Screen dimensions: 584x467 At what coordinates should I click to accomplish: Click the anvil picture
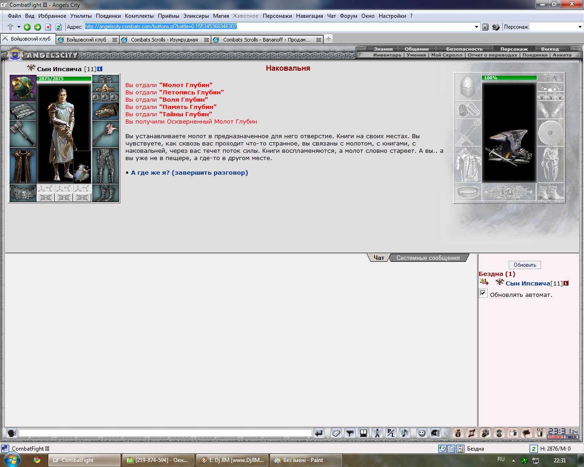coord(509,132)
